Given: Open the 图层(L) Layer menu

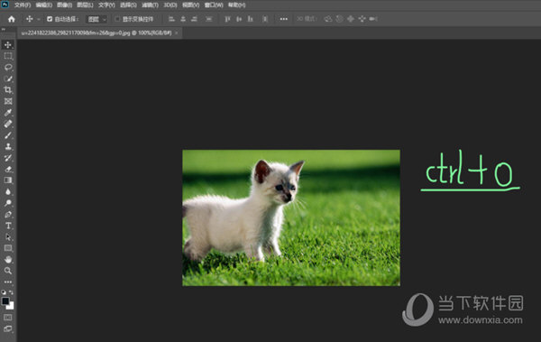Looking at the screenshot, I should 85,5.
